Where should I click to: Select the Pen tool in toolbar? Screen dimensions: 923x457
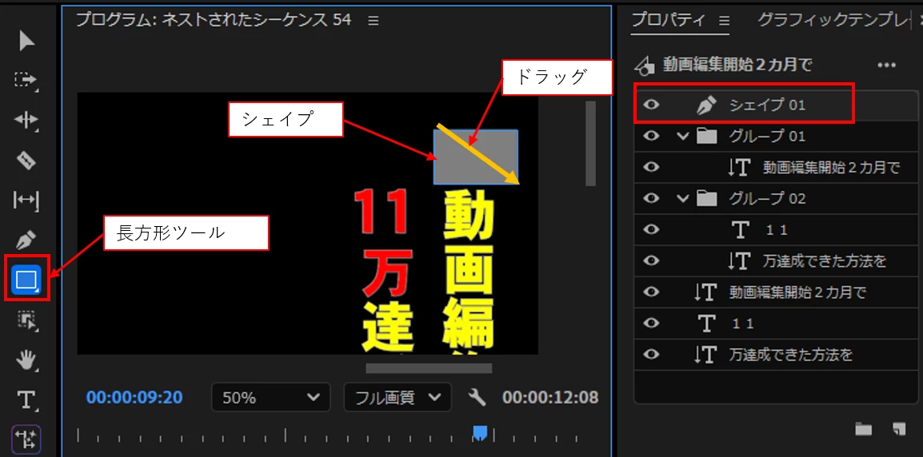pos(26,240)
